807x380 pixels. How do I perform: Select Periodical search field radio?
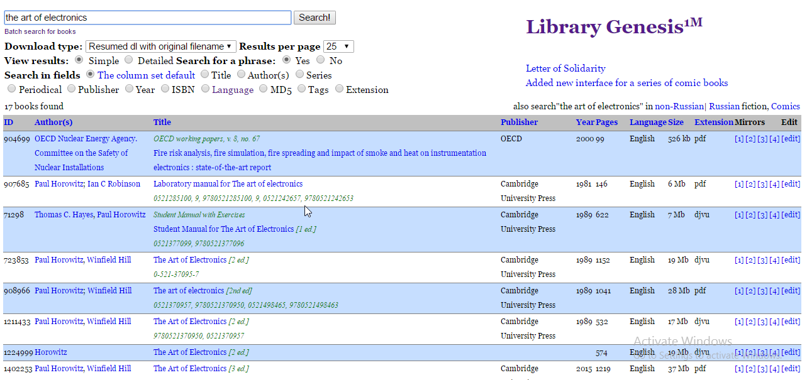(11, 89)
